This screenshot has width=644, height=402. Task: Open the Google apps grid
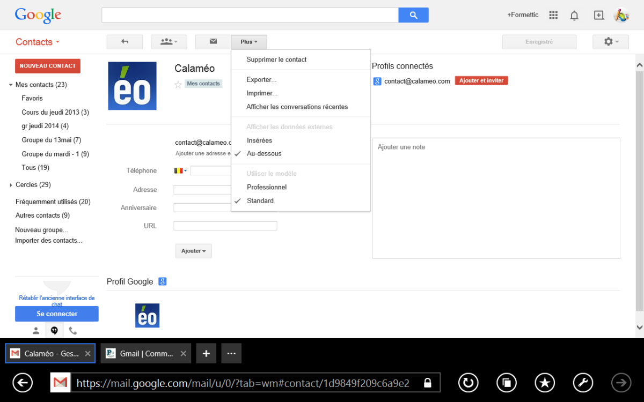point(554,15)
